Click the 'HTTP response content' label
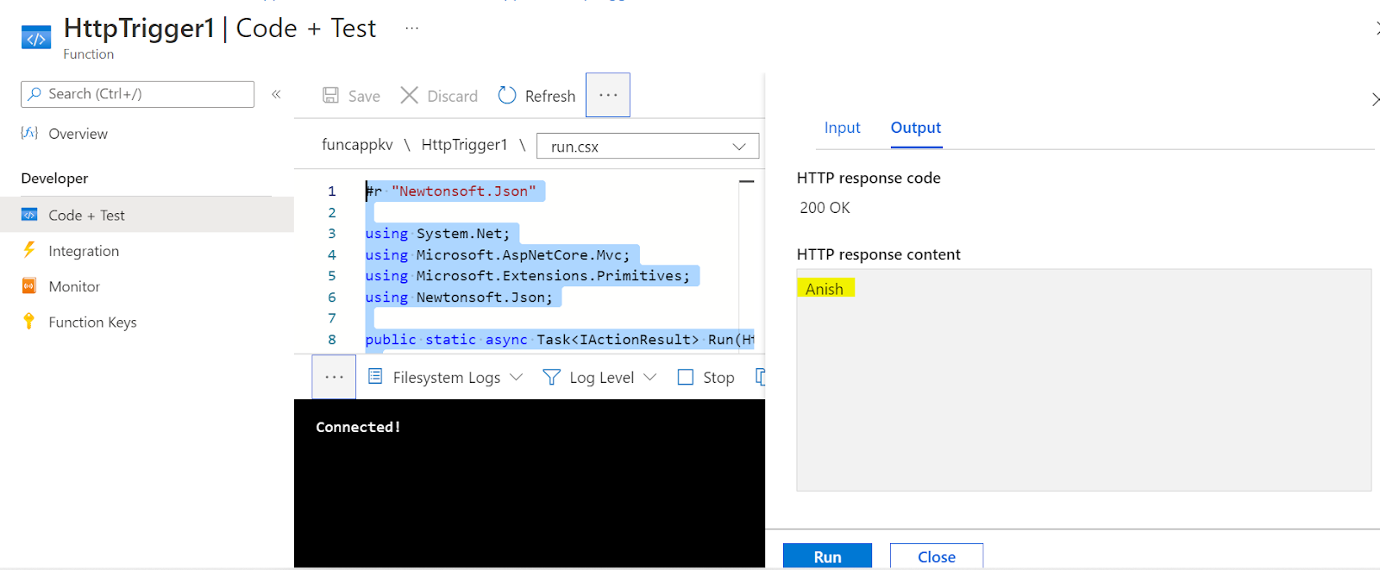 pos(878,254)
